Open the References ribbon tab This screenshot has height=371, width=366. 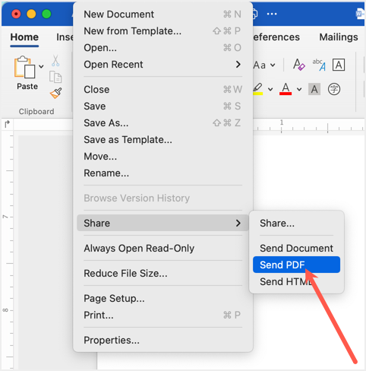[276, 37]
